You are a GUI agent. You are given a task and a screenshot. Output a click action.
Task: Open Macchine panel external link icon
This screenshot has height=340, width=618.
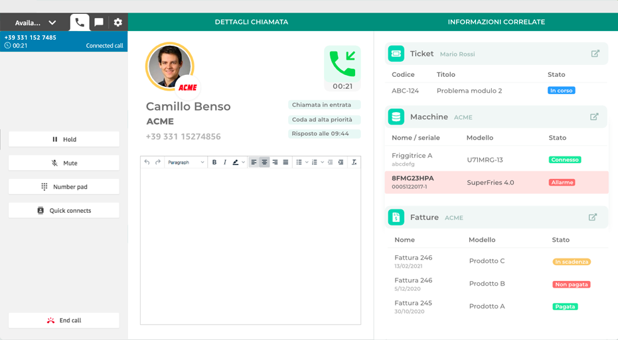594,117
